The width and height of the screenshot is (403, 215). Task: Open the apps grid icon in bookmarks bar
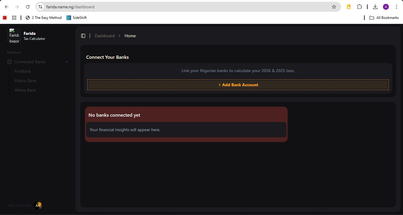click(x=14, y=18)
